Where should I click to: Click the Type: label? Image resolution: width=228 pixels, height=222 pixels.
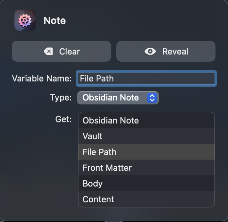tap(61, 98)
